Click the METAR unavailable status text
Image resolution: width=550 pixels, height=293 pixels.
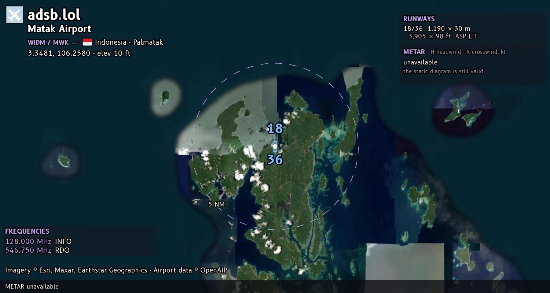tap(420, 62)
